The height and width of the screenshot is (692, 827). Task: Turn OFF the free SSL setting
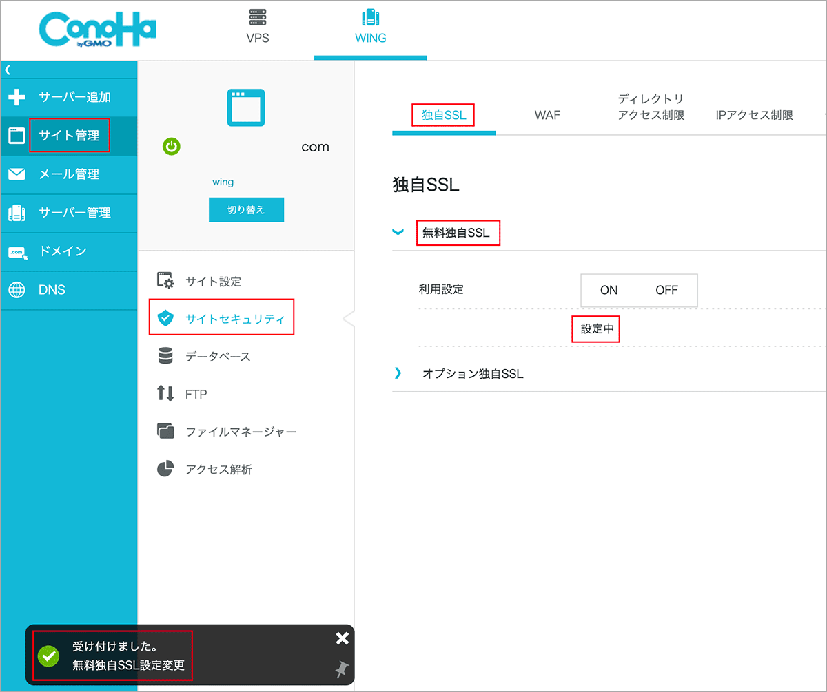pyautogui.click(x=666, y=290)
